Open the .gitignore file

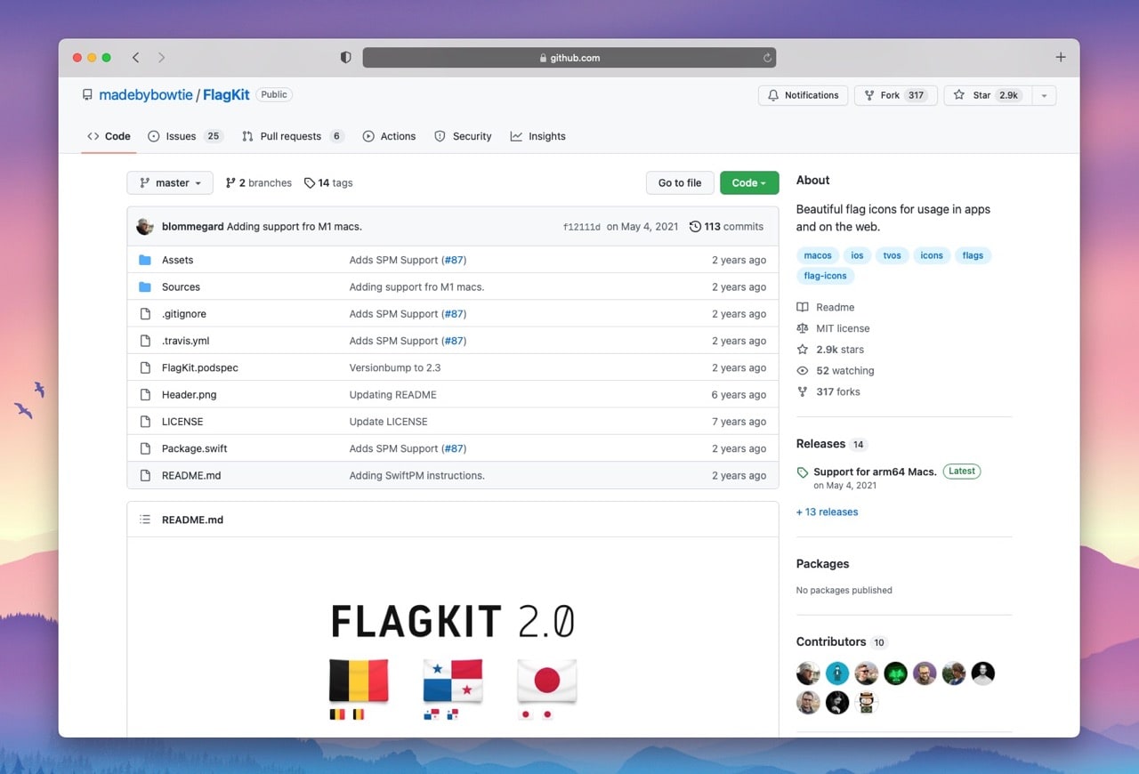tap(184, 314)
